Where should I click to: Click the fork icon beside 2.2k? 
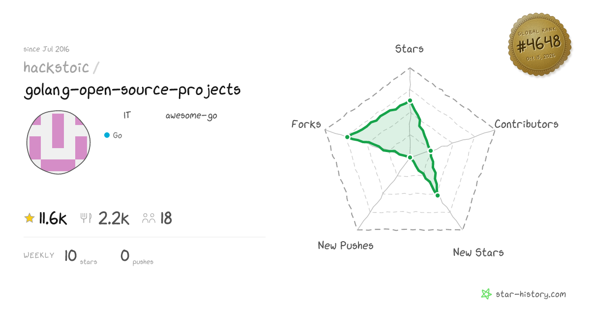[86, 218]
